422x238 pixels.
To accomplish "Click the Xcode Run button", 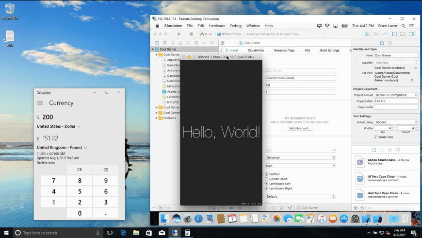I will pos(179,34).
